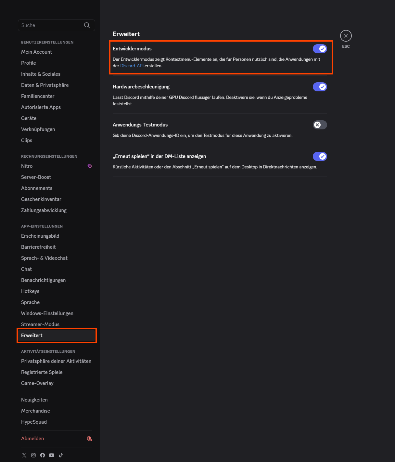Show Autorisierte Apps settings
This screenshot has width=395, height=462.
pyautogui.click(x=57, y=107)
